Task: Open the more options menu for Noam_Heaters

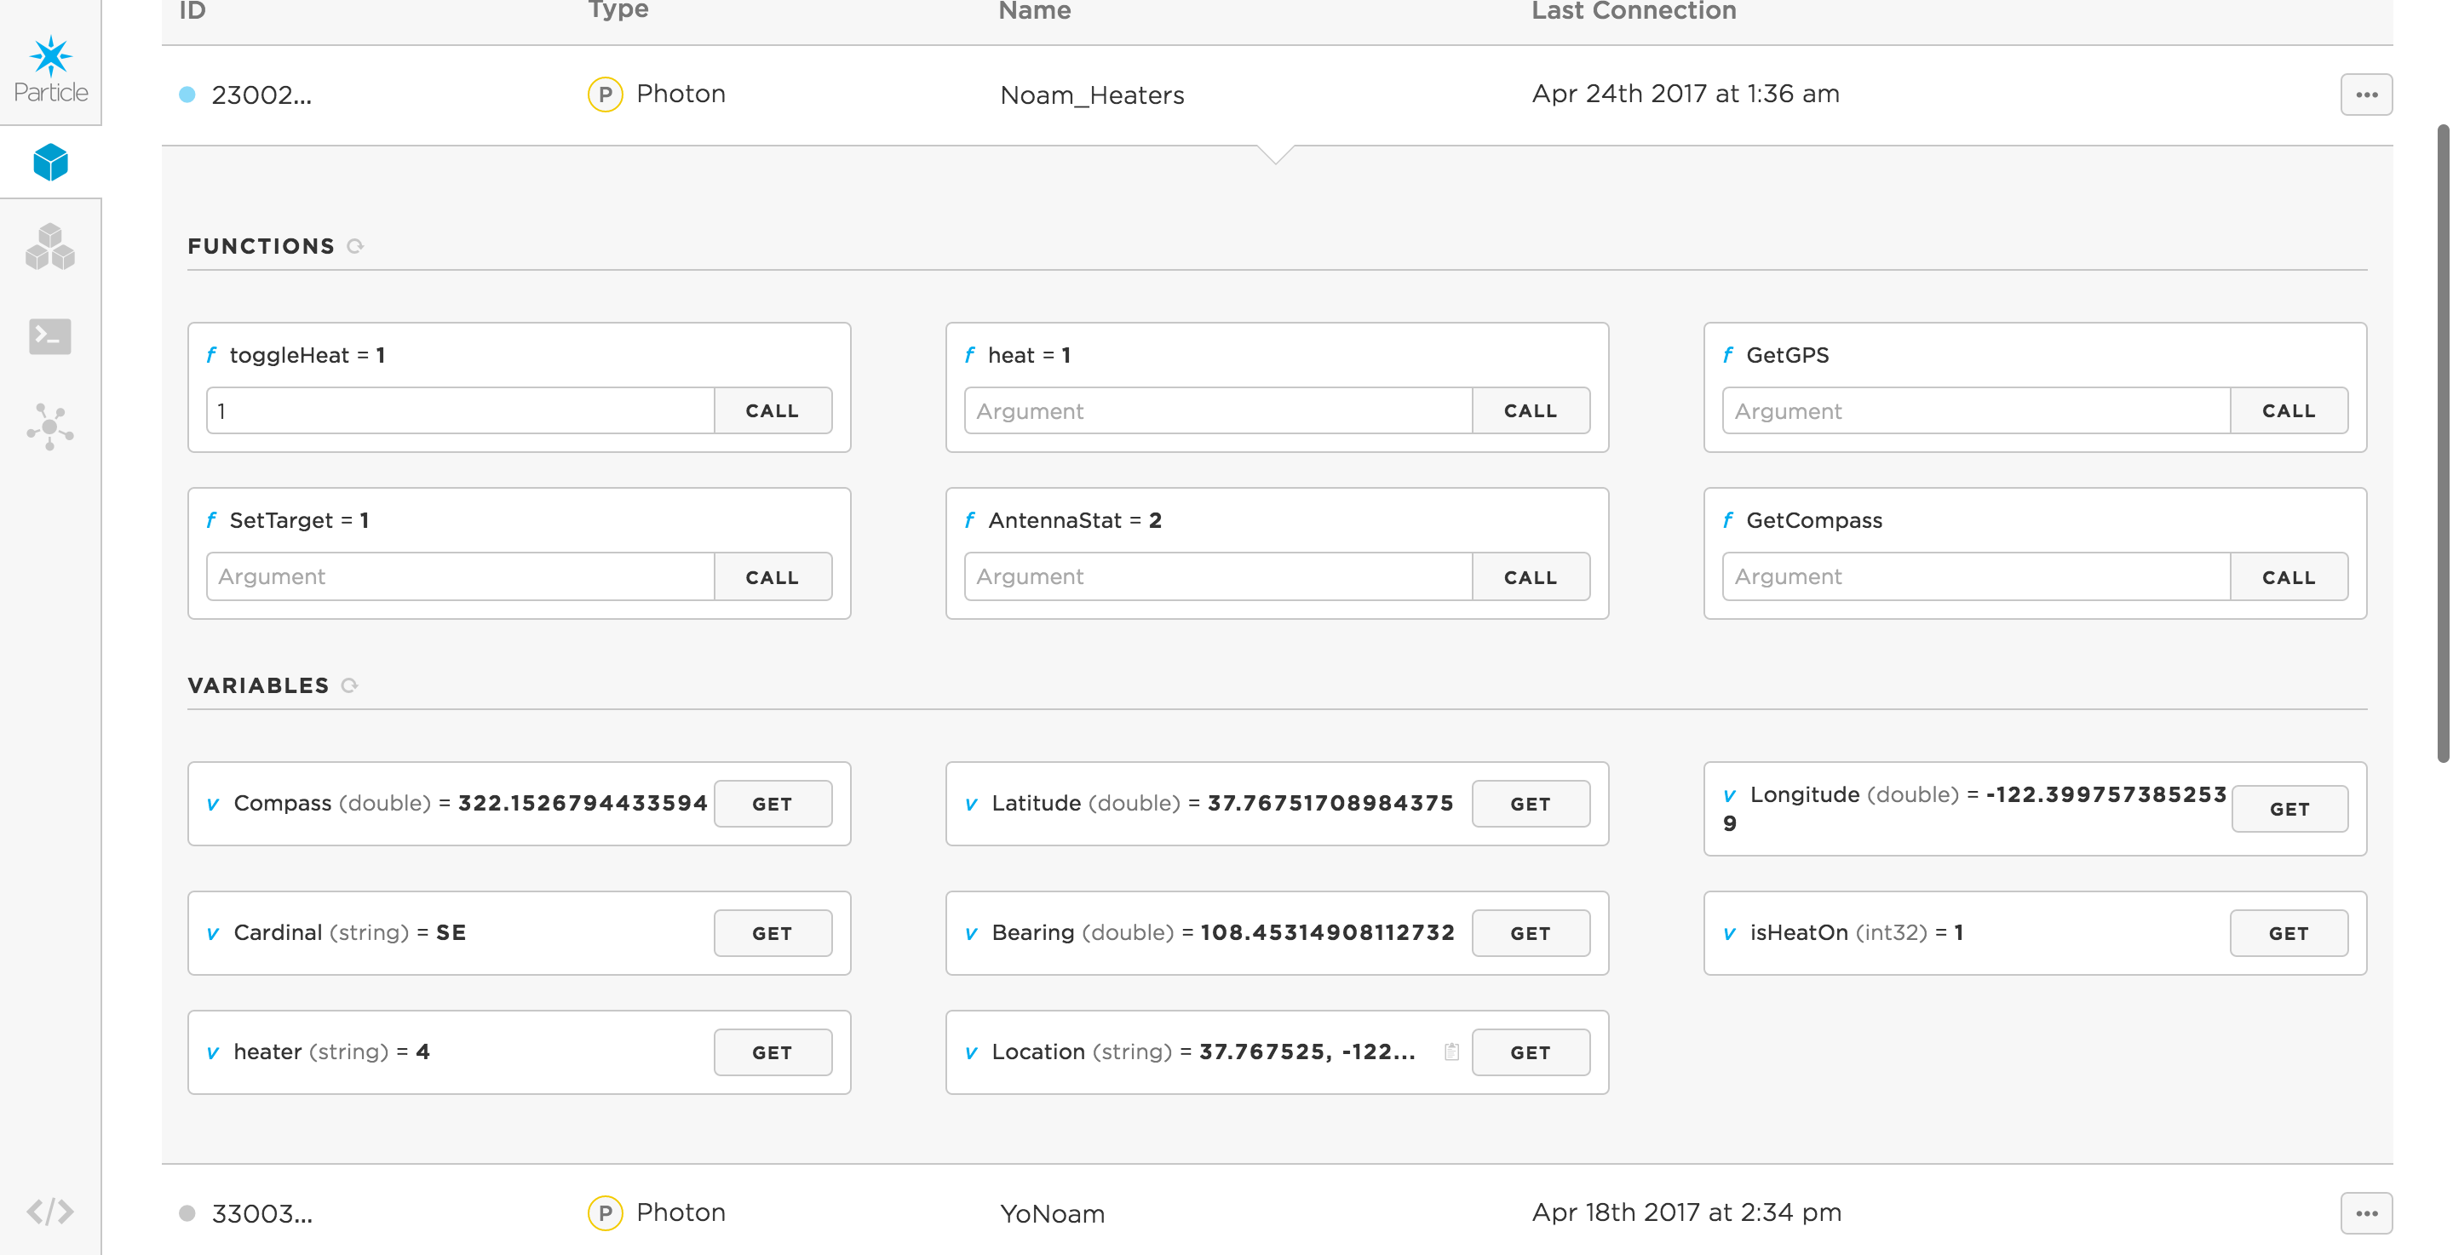Action: click(2365, 95)
